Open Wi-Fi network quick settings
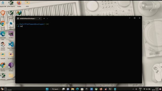The width and height of the screenshot is (162, 91). tap(144, 89)
